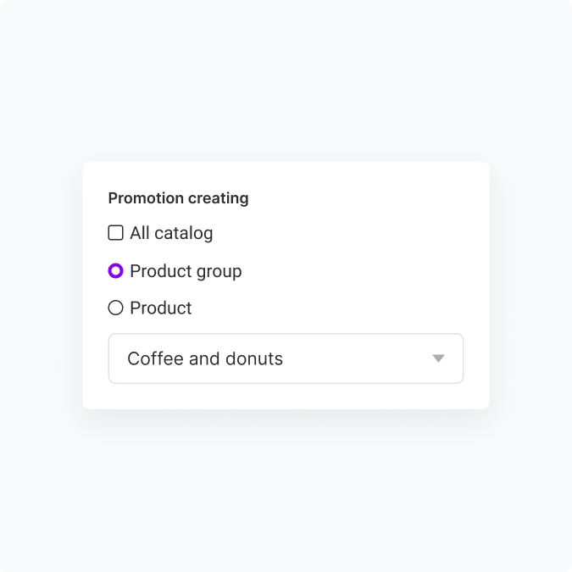Click the "All catalog" label text

[x=171, y=233]
